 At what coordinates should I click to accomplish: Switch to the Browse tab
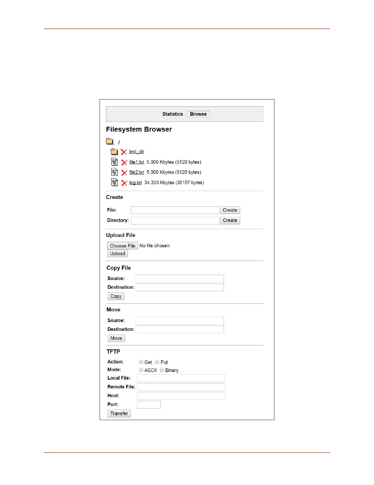198,114
